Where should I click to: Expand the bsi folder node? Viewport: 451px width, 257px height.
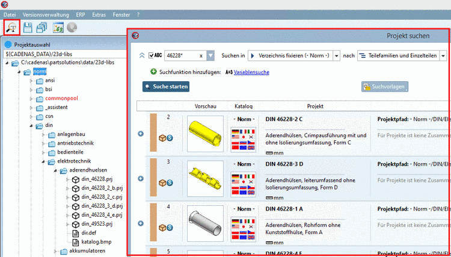pyautogui.click(x=32, y=90)
